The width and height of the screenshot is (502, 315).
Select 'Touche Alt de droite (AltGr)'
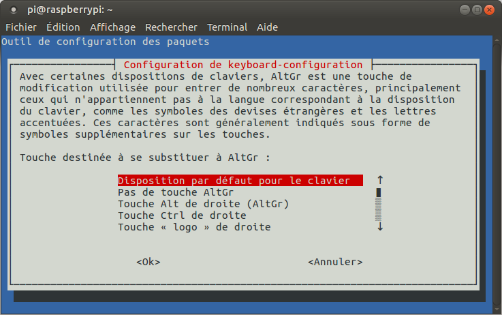(x=204, y=204)
